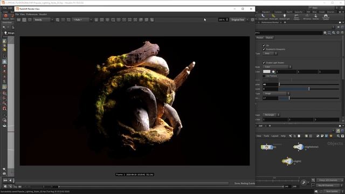This screenshot has width=345, height=194.
Task: Select the rslight1 node
Action: click(x=287, y=161)
